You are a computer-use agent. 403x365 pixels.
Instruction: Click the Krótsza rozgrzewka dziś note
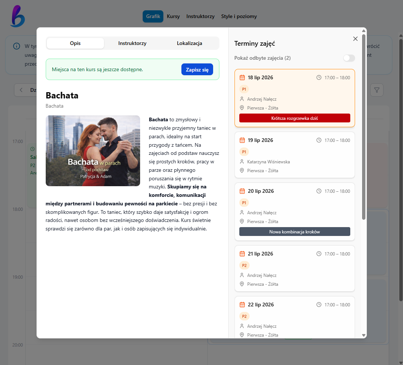coord(295,118)
